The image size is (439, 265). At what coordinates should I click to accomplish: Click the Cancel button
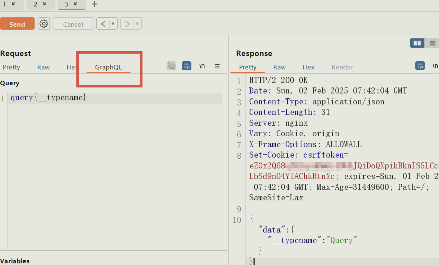point(73,24)
